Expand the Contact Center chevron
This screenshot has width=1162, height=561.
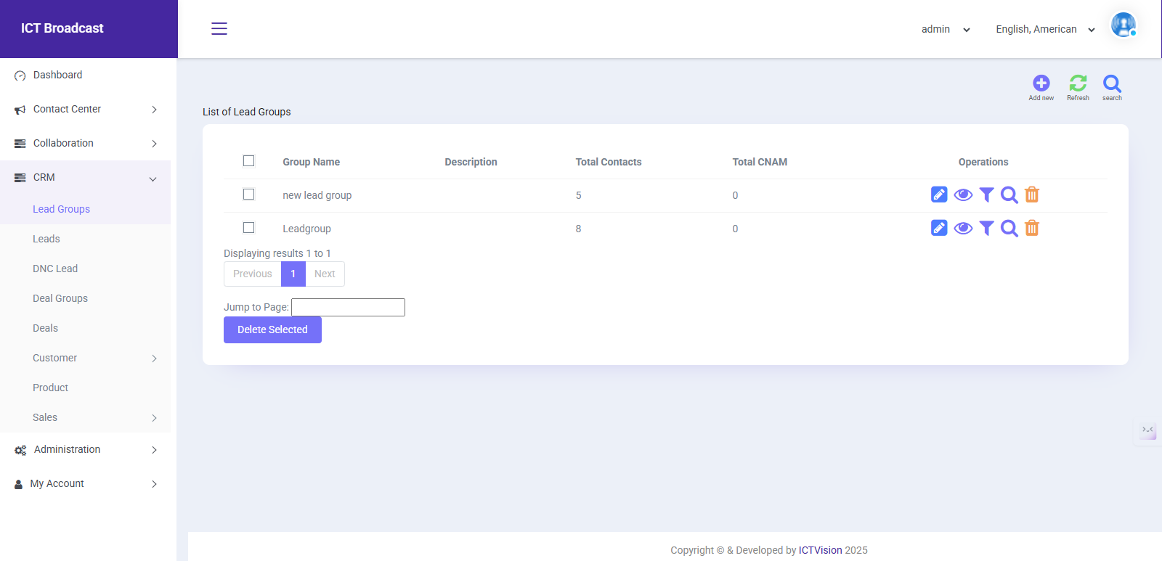(x=154, y=110)
